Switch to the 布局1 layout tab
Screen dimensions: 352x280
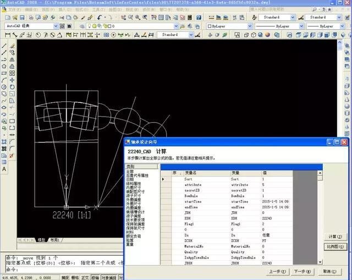pyautogui.click(x=55, y=240)
